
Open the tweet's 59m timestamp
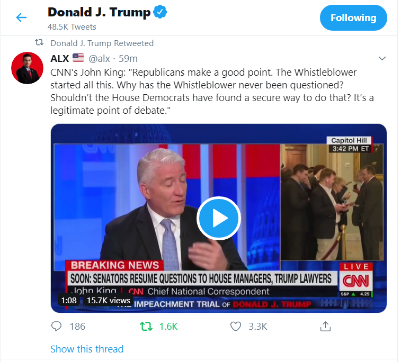click(128, 59)
